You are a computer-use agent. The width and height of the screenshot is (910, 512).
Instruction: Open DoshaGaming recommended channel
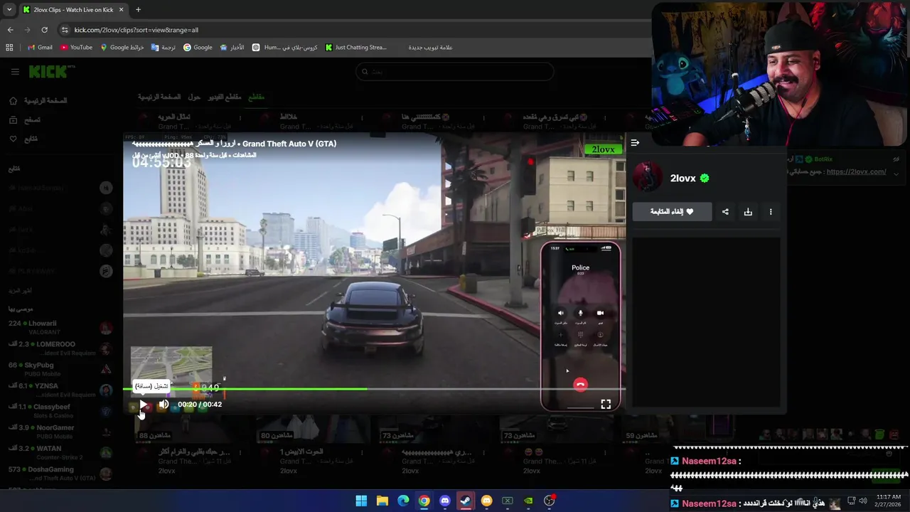pos(60,473)
